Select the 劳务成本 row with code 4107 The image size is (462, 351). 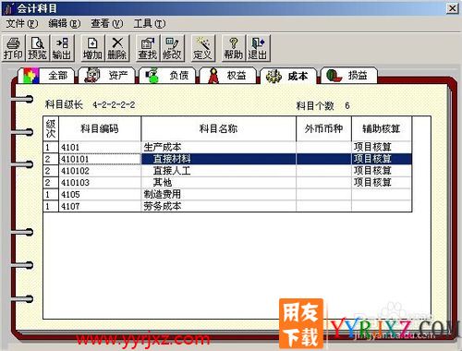(x=227, y=206)
